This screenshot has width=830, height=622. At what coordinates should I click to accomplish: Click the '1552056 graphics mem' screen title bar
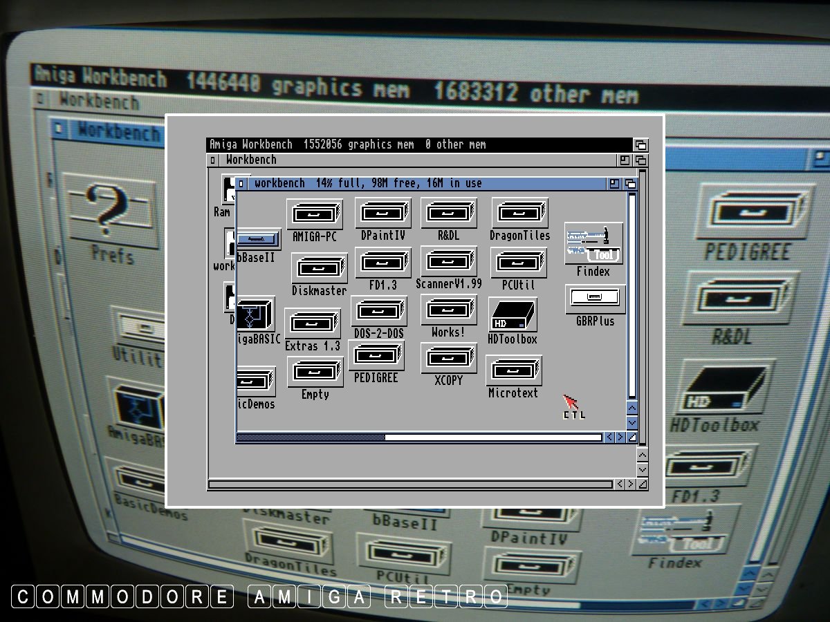[x=415, y=145]
